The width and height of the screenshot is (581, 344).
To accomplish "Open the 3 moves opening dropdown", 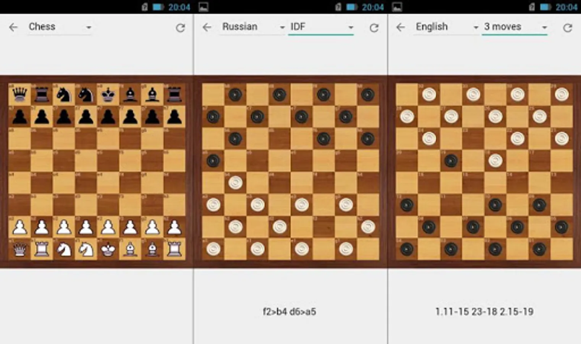I will pos(515,27).
